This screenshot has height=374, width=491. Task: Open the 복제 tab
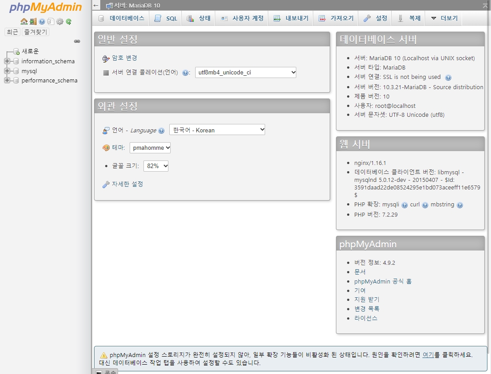coord(409,18)
